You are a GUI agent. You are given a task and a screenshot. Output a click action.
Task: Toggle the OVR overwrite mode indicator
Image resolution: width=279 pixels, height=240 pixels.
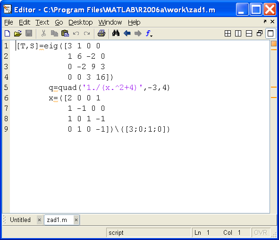[261, 232]
